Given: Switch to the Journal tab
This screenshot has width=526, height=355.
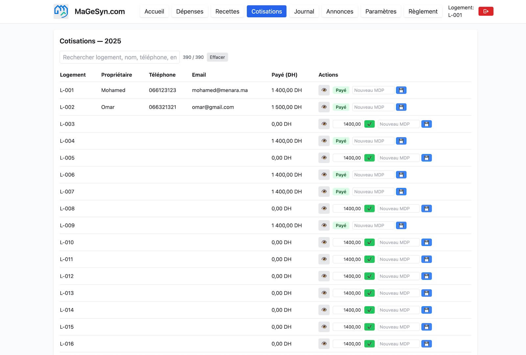Looking at the screenshot, I should tap(304, 12).
